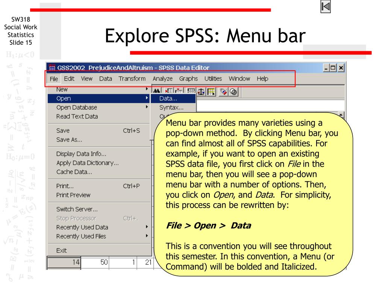Choose Exit from the File menu

click(x=99, y=250)
